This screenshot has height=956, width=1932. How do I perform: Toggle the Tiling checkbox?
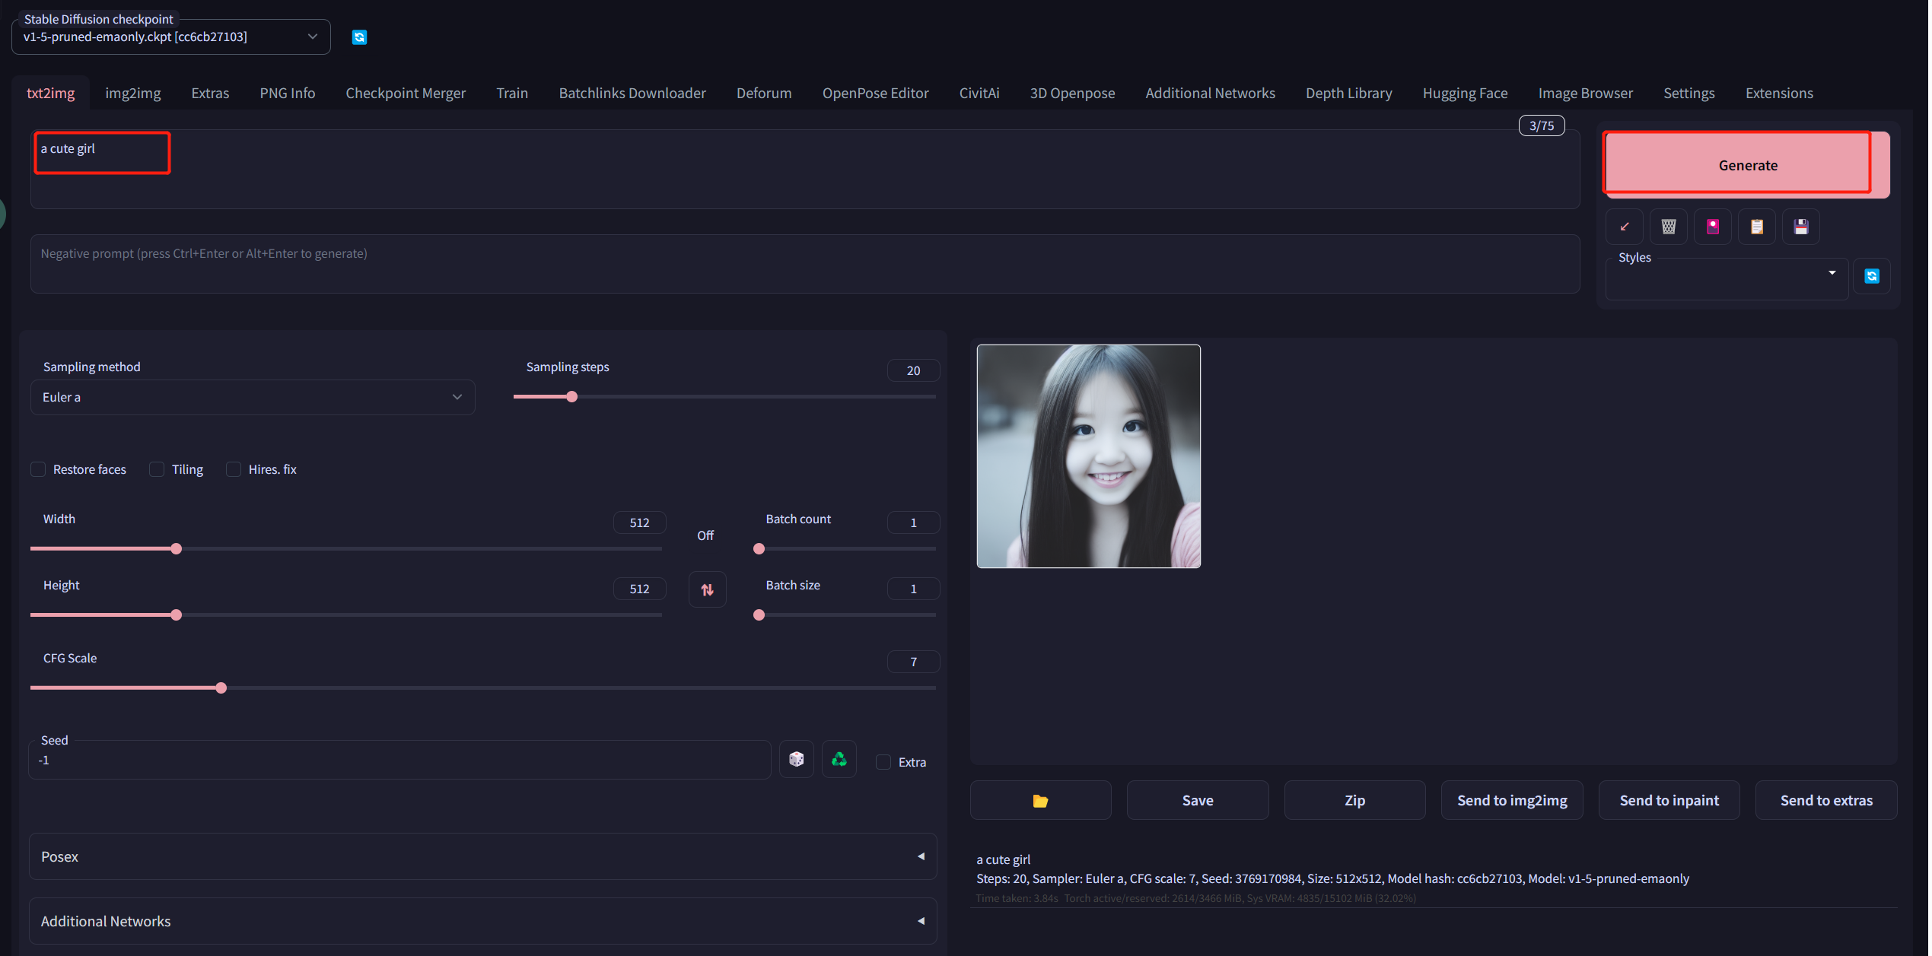157,469
